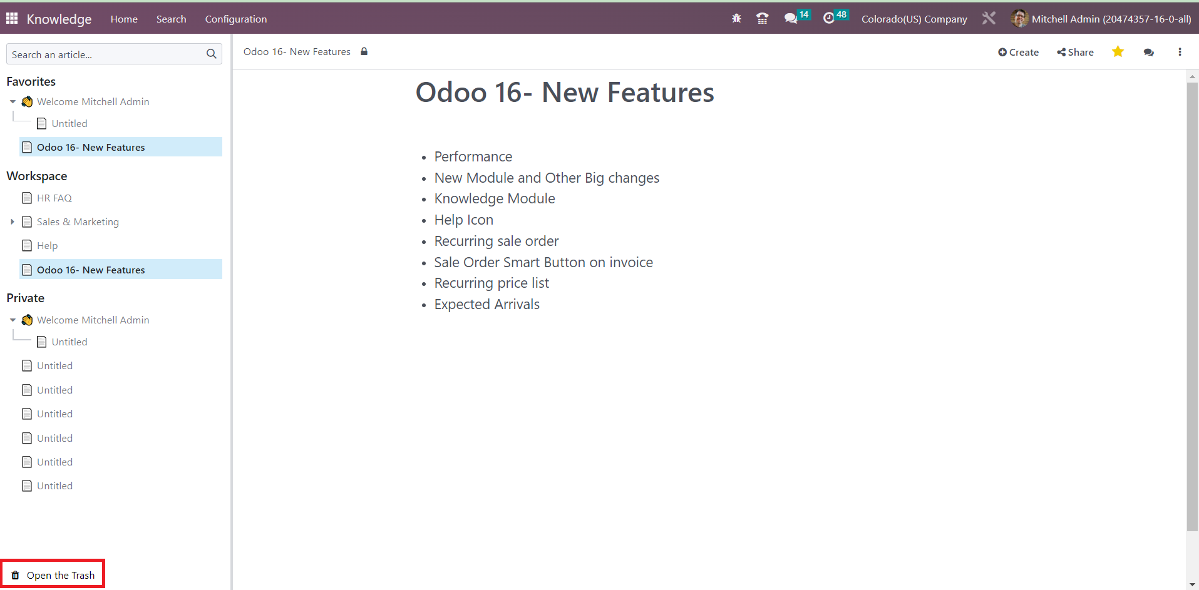This screenshot has height=590, width=1199.
Task: Click page icon of Favorites Untitled child
Action: tap(42, 123)
